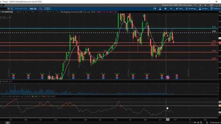
Task: Click the Oct label on right of time axis
Action: (175, 120)
